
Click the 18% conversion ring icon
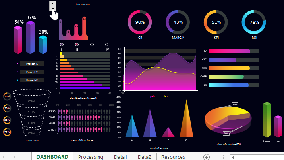(7, 96)
